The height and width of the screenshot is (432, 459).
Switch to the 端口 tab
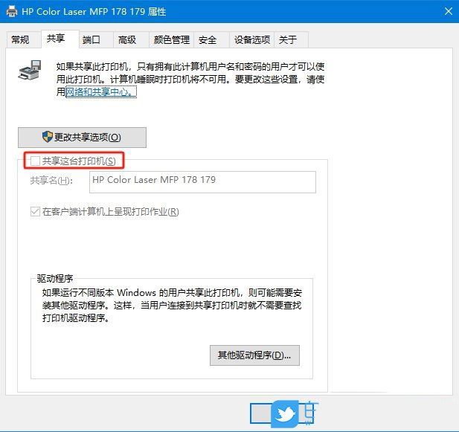pos(96,39)
